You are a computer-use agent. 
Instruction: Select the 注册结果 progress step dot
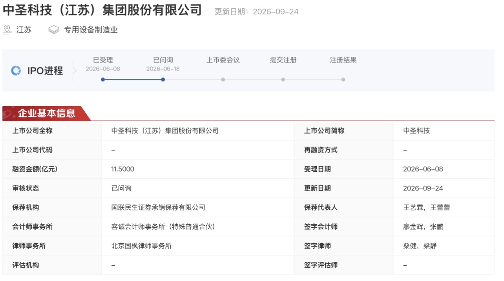pos(343,80)
